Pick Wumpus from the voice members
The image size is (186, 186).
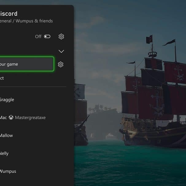click(8, 171)
